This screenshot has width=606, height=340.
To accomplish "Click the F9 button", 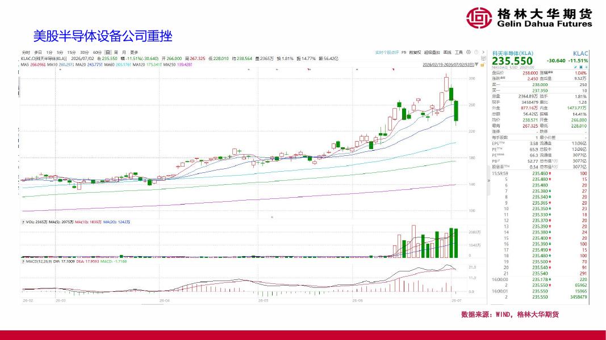I will pyautogui.click(x=404, y=53).
